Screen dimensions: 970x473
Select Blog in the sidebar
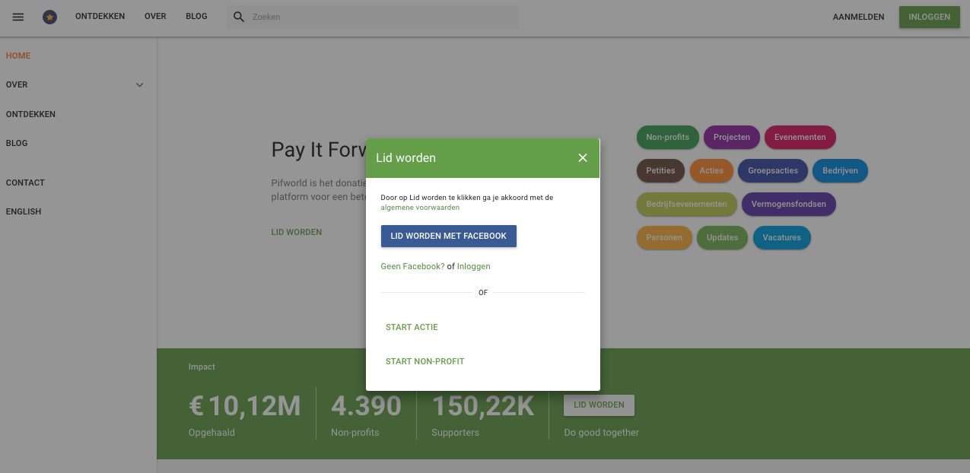(17, 143)
